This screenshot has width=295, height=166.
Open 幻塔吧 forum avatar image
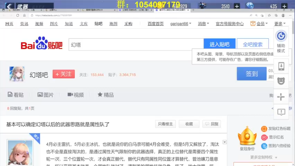click(x=17, y=74)
